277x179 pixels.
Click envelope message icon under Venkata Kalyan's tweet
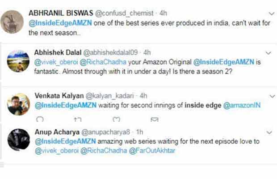pyautogui.click(x=155, y=119)
